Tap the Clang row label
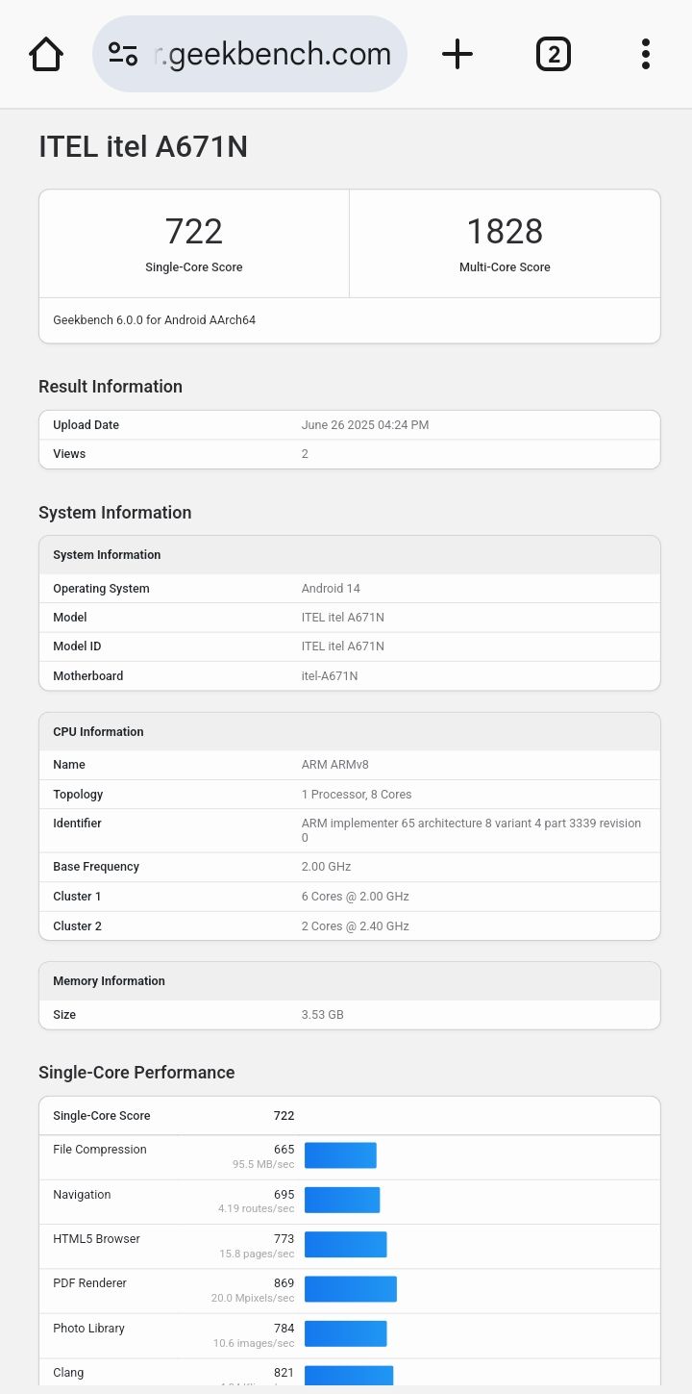This screenshot has height=1394, width=692. tap(68, 1373)
